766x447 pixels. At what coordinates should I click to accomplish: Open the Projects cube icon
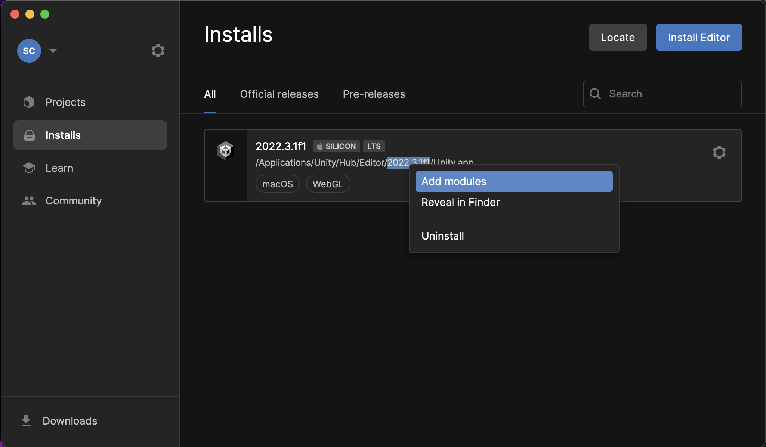[29, 102]
